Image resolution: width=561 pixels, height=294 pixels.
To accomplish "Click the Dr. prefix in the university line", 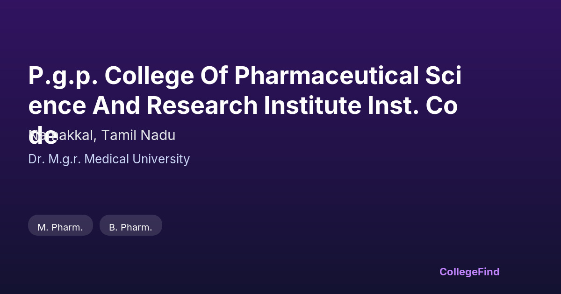I will click(x=36, y=159).
